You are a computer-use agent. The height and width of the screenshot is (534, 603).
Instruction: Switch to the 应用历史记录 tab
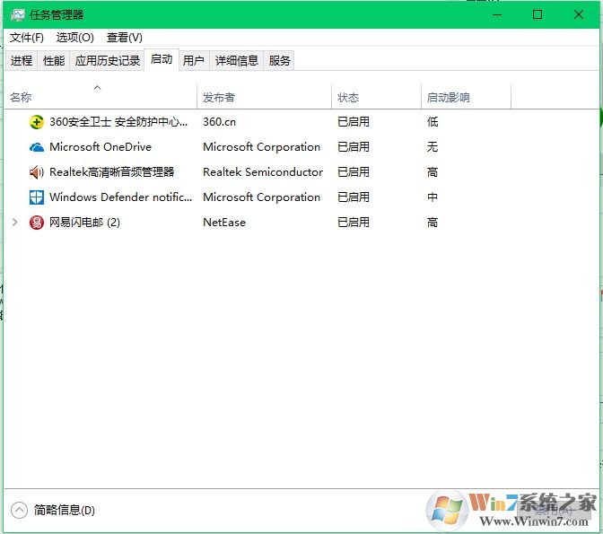pos(108,60)
